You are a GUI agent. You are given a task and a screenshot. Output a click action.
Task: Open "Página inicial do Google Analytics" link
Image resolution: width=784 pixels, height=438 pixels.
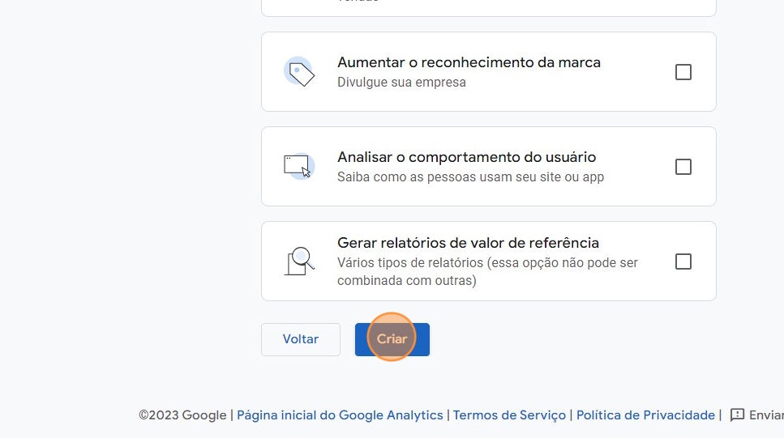(340, 415)
